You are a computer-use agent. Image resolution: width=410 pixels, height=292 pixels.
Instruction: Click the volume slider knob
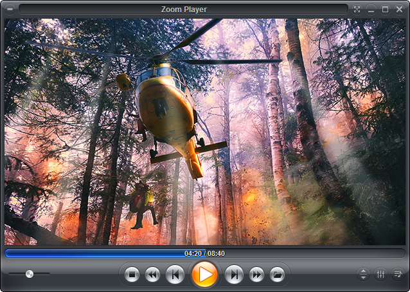[30, 274]
